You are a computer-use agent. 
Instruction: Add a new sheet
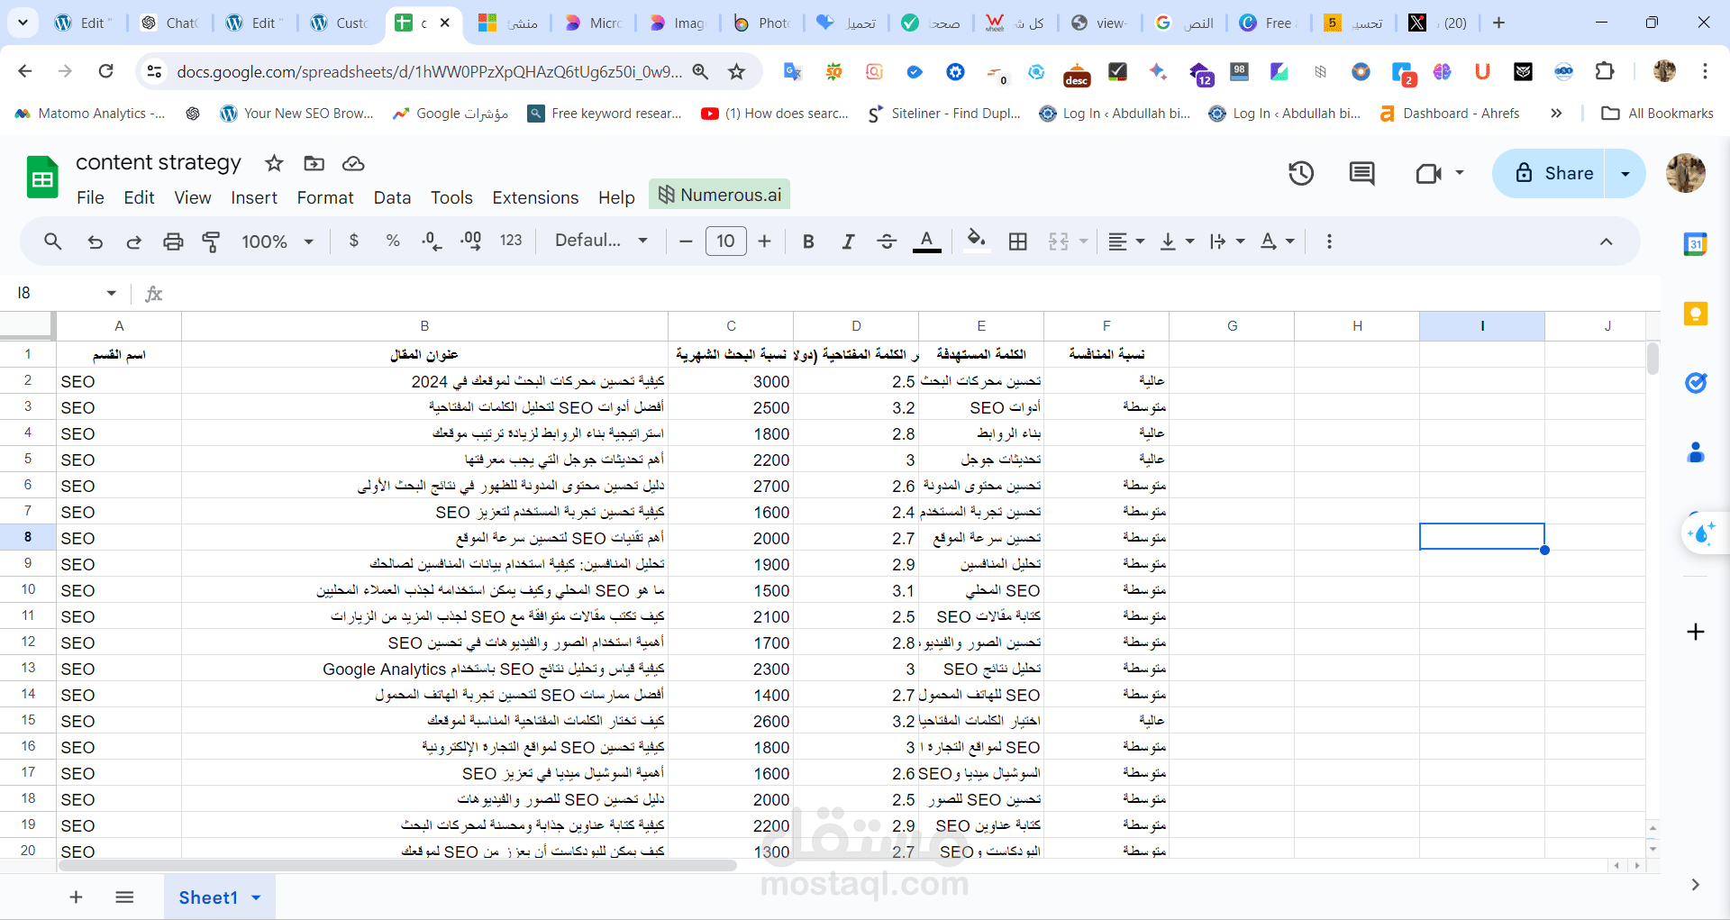pyautogui.click(x=76, y=897)
